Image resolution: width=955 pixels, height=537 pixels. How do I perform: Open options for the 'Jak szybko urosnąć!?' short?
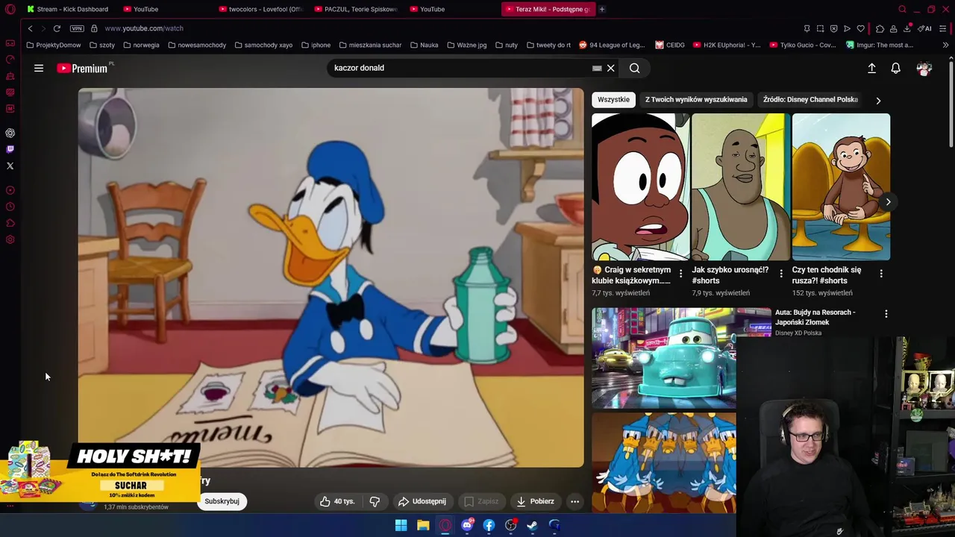(x=781, y=274)
